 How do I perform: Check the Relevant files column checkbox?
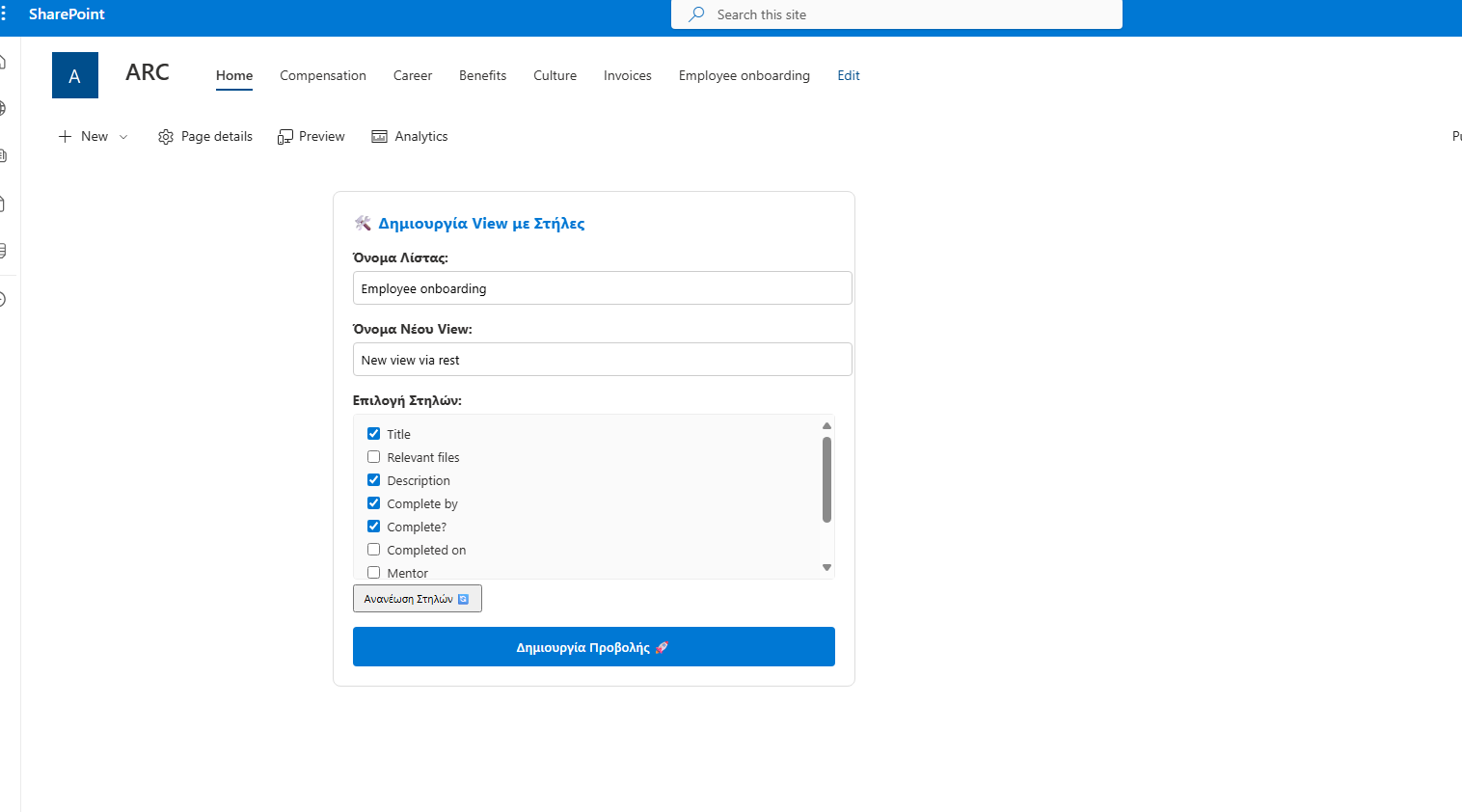[374, 457]
